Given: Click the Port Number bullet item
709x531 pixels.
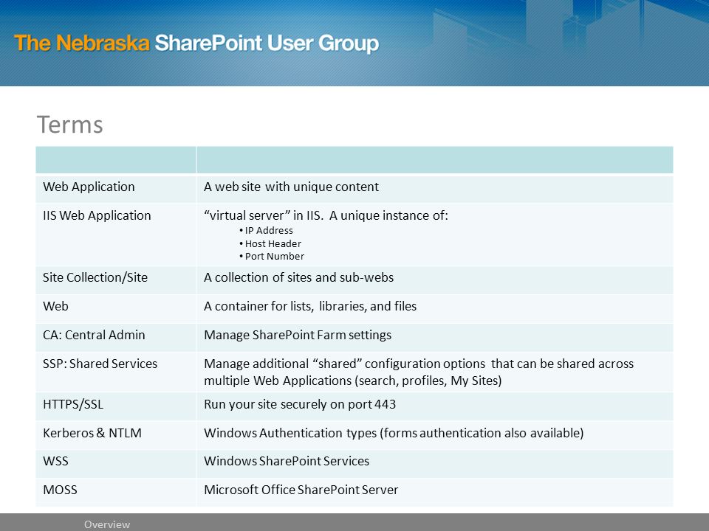Looking at the screenshot, I should (x=272, y=256).
